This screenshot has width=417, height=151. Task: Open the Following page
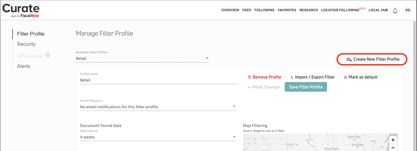(x=264, y=10)
